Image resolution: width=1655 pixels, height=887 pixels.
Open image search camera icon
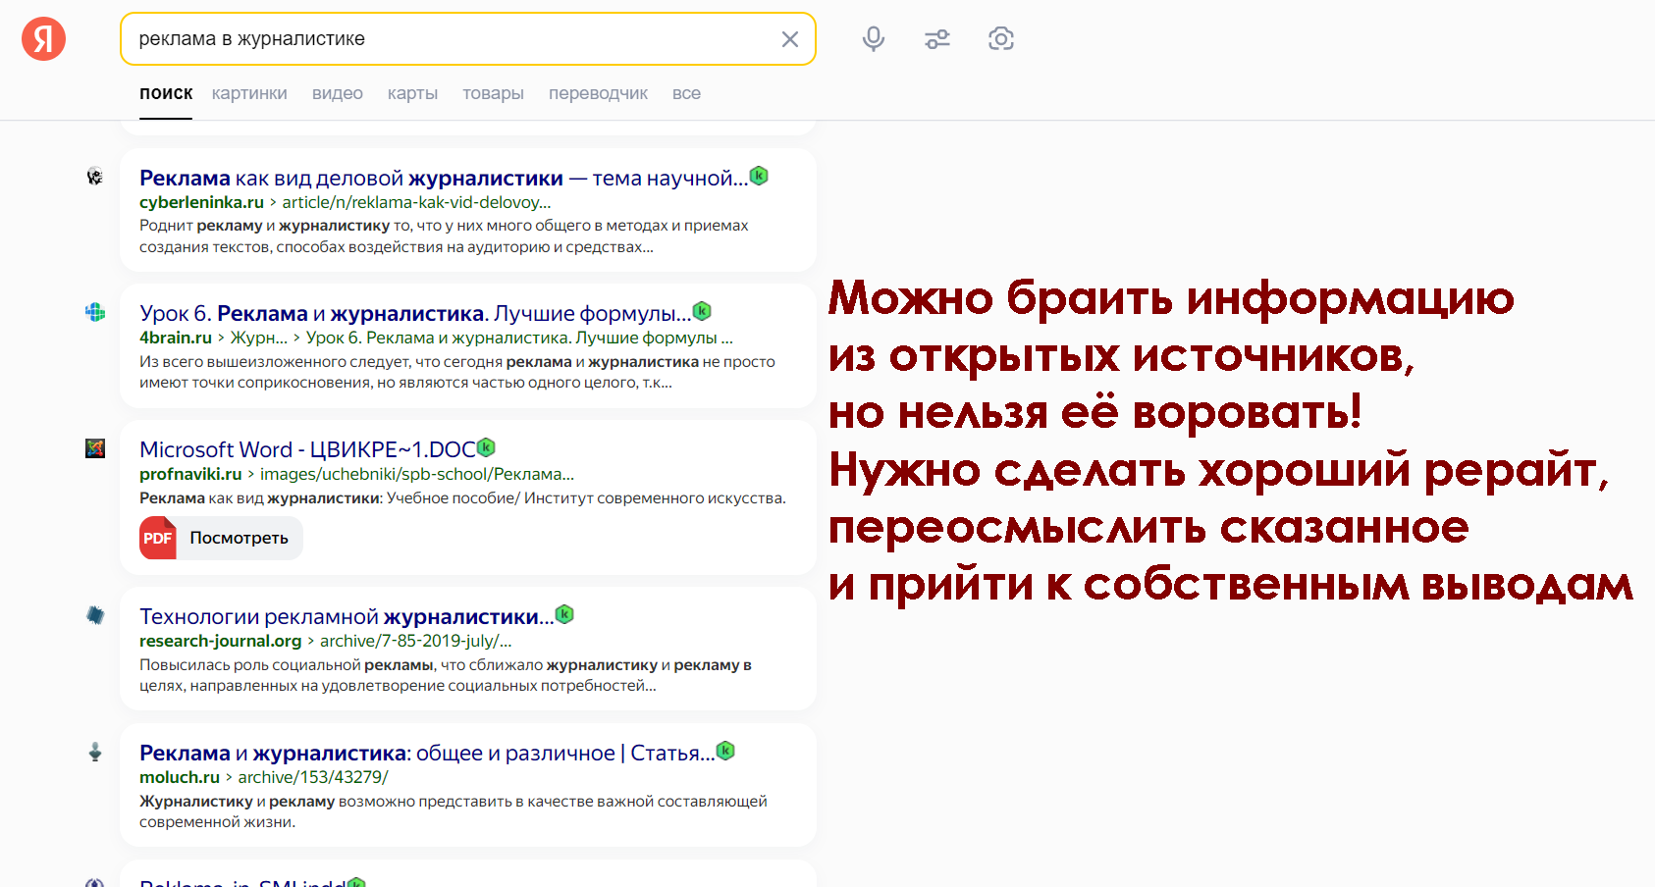point(1001,39)
